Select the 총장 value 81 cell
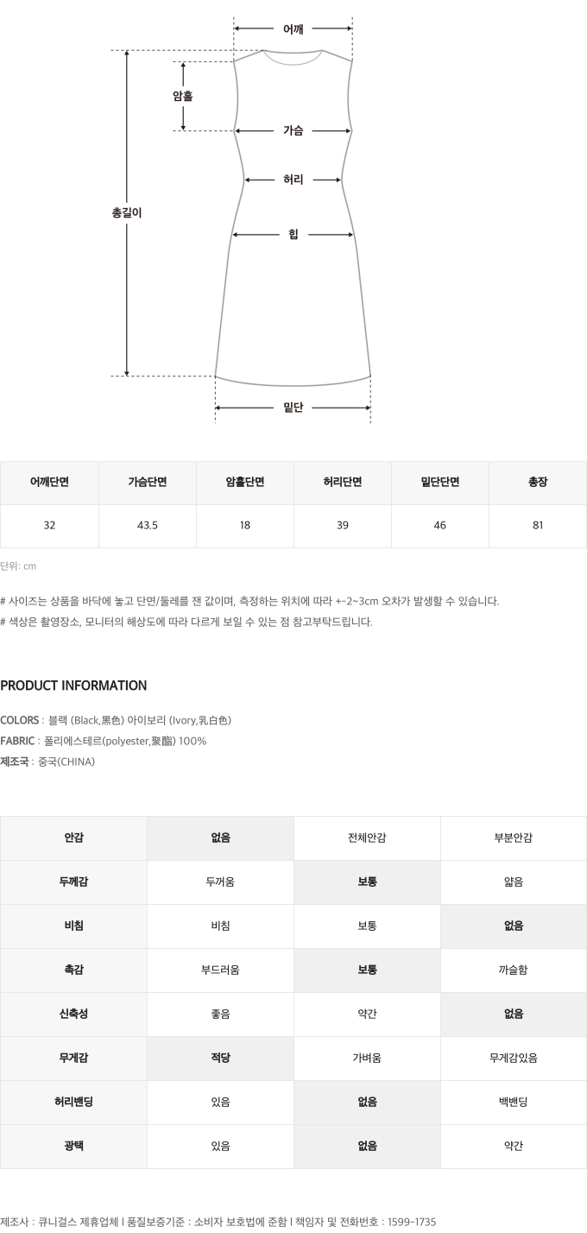 538,526
